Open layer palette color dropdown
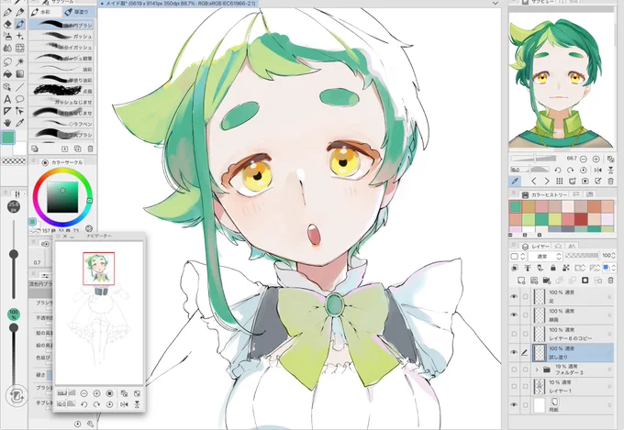Image resolution: width=624 pixels, height=430 pixels. [x=518, y=256]
